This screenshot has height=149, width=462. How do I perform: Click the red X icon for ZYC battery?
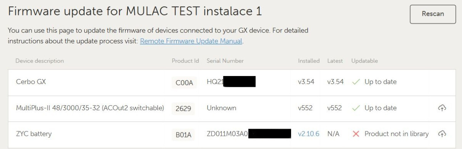356,134
